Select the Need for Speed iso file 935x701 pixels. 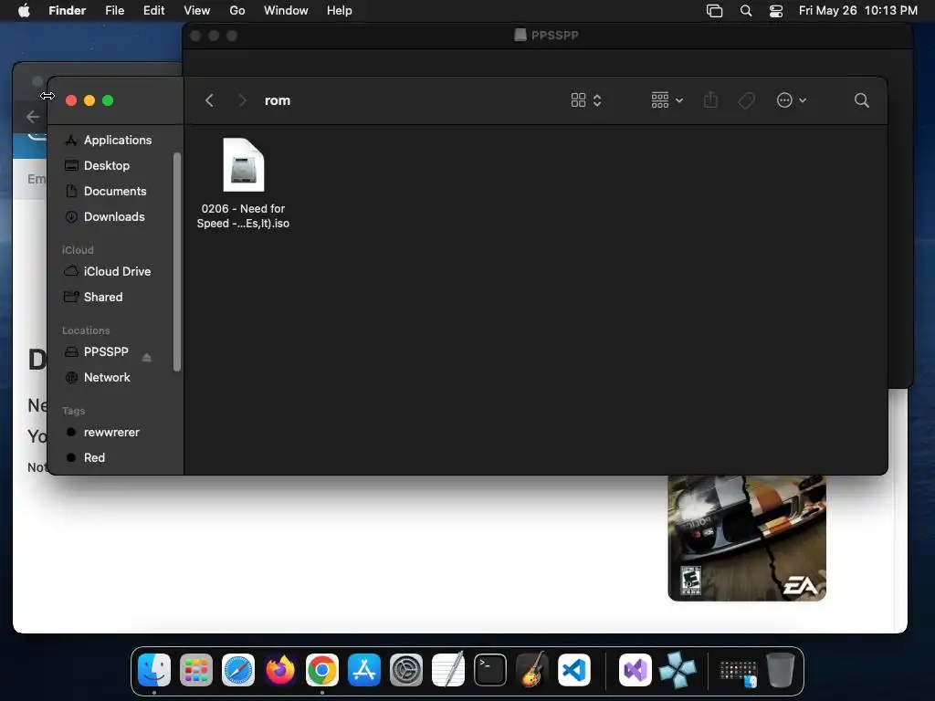click(x=243, y=164)
